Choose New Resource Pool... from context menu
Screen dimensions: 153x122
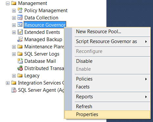107,32
